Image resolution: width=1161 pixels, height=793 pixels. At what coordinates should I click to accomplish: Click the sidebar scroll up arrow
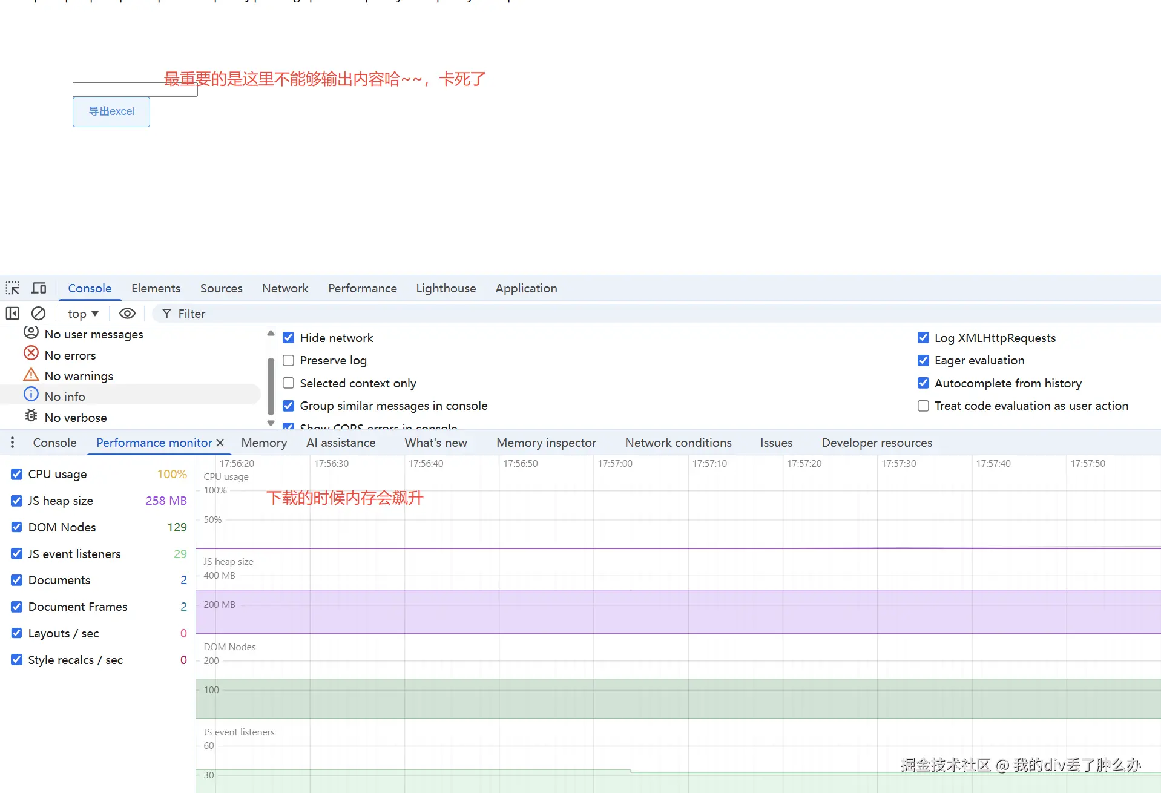click(271, 334)
